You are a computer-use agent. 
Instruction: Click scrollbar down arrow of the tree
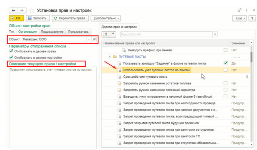click(251, 144)
